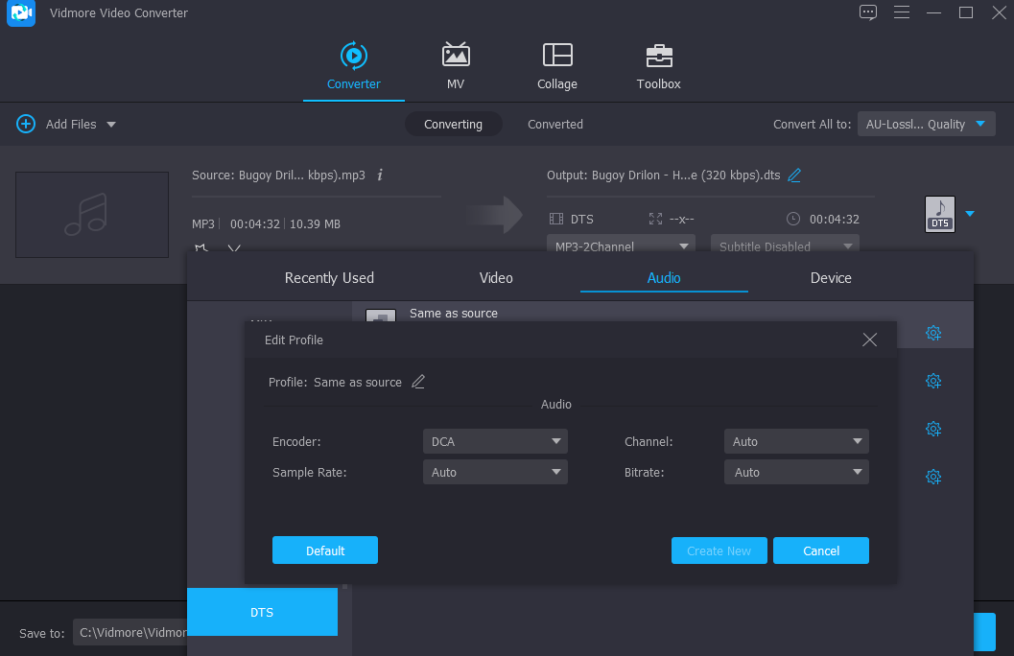Switch to the Video format tab
The image size is (1014, 656).
coord(496,278)
